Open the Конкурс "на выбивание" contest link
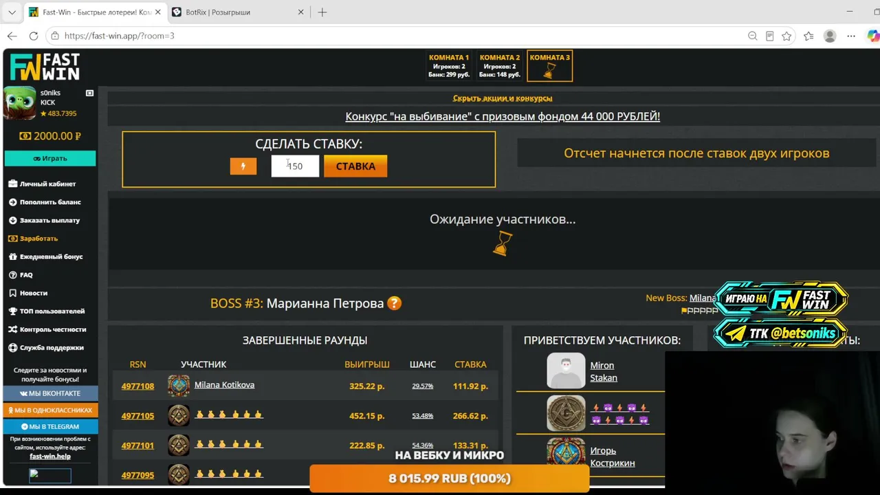Viewport: 880px width, 495px height. (x=503, y=117)
